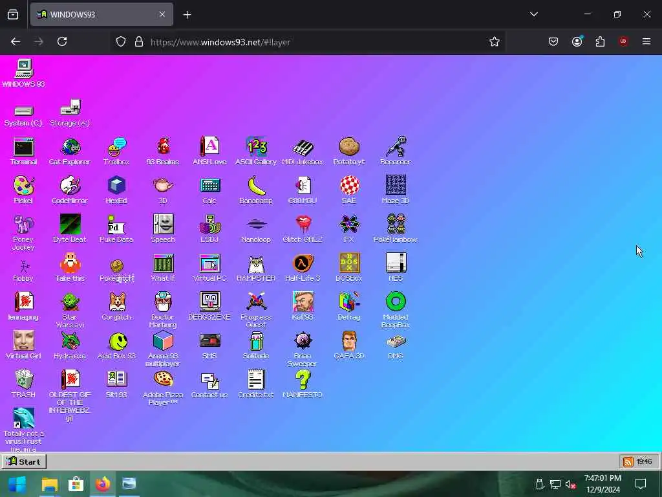662x497 pixels.
Task: Open Storage (A:) drive icon
Action: [70, 108]
